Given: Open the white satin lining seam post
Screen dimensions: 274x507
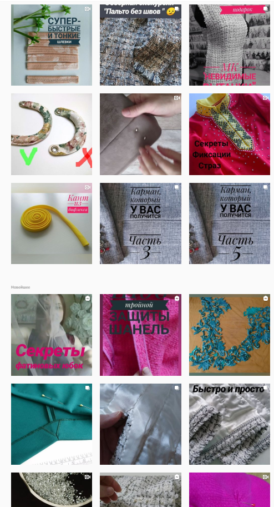Looking at the screenshot, I should pos(140,424).
